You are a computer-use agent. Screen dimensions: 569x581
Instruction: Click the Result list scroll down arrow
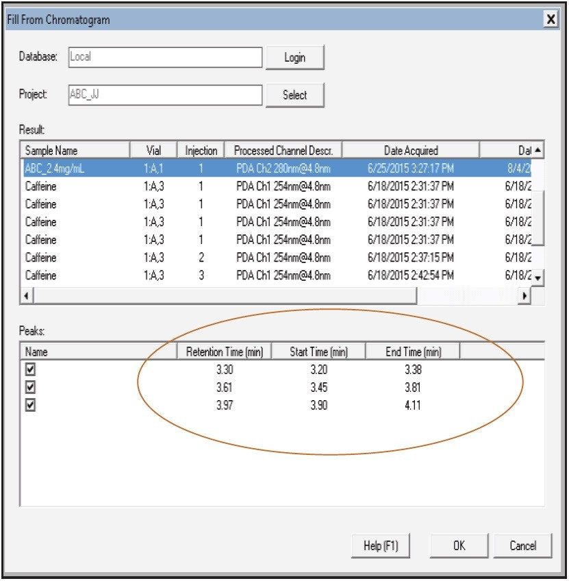click(538, 278)
